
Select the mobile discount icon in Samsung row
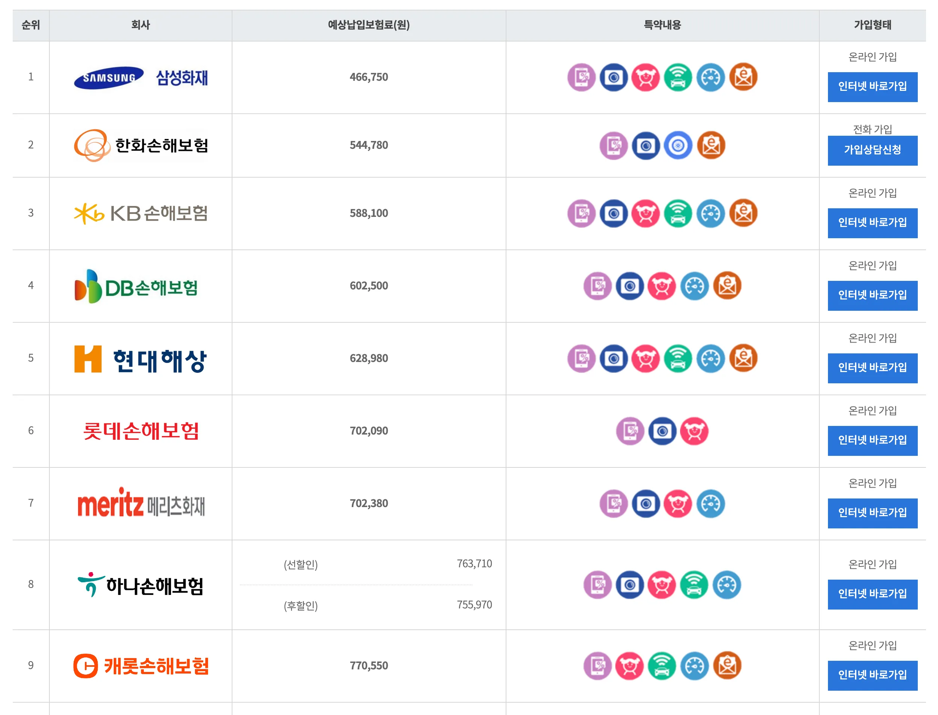pos(581,77)
